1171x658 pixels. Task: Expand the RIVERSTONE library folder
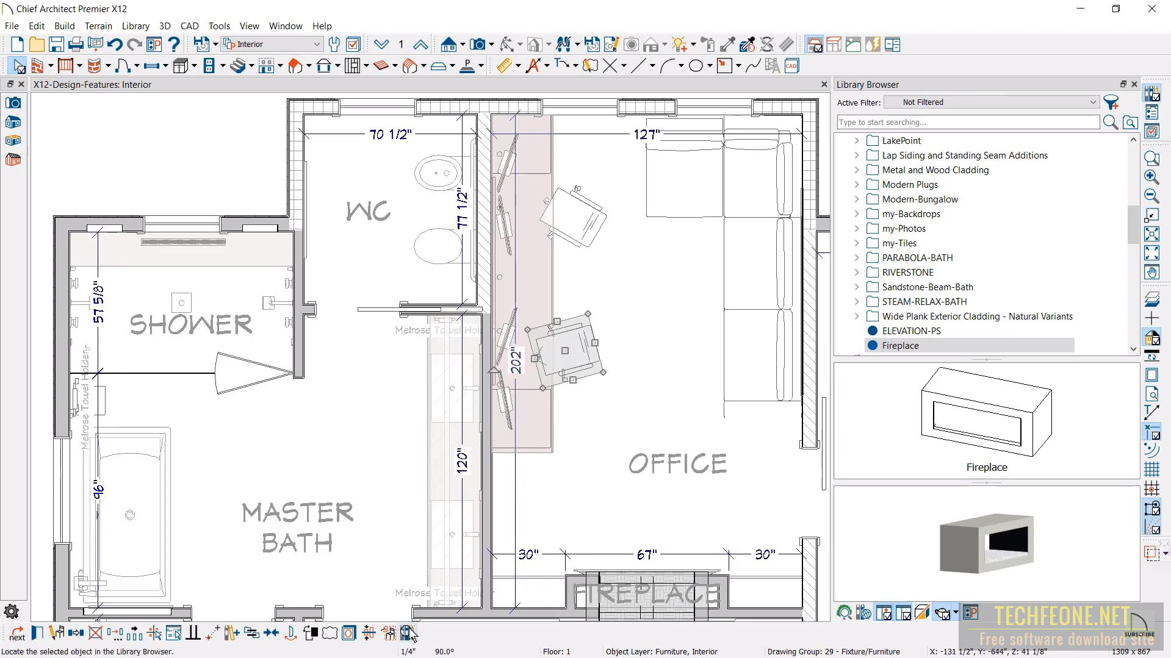point(857,272)
